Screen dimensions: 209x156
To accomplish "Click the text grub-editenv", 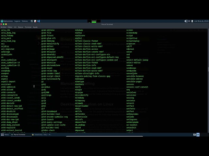I will [x=48, y=30].
